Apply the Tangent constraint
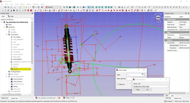The width and height of the screenshot is (190, 103). point(114,10)
